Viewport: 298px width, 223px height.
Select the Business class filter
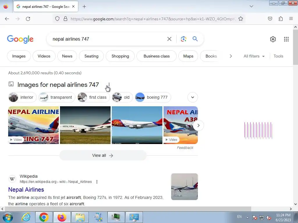click(157, 56)
